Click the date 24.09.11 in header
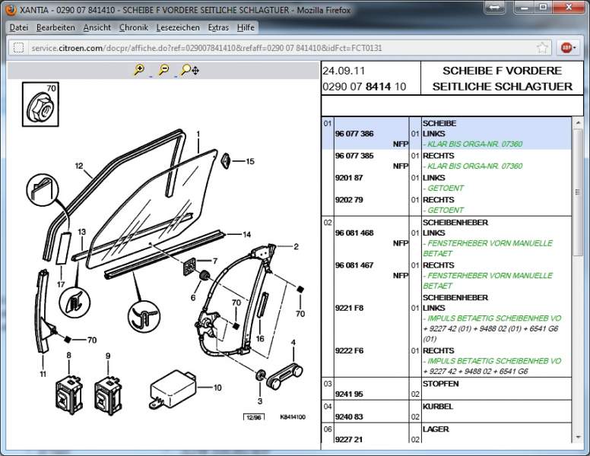 tap(344, 71)
